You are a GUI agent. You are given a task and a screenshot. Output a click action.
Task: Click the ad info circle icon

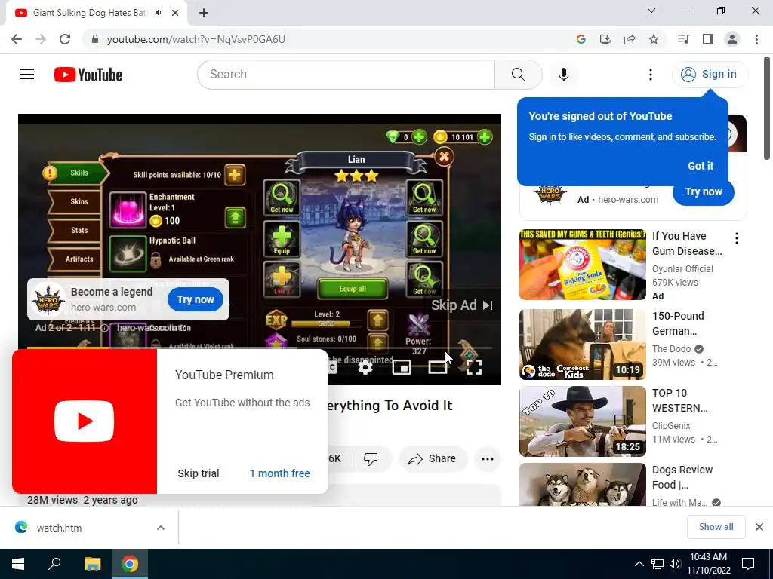104,328
